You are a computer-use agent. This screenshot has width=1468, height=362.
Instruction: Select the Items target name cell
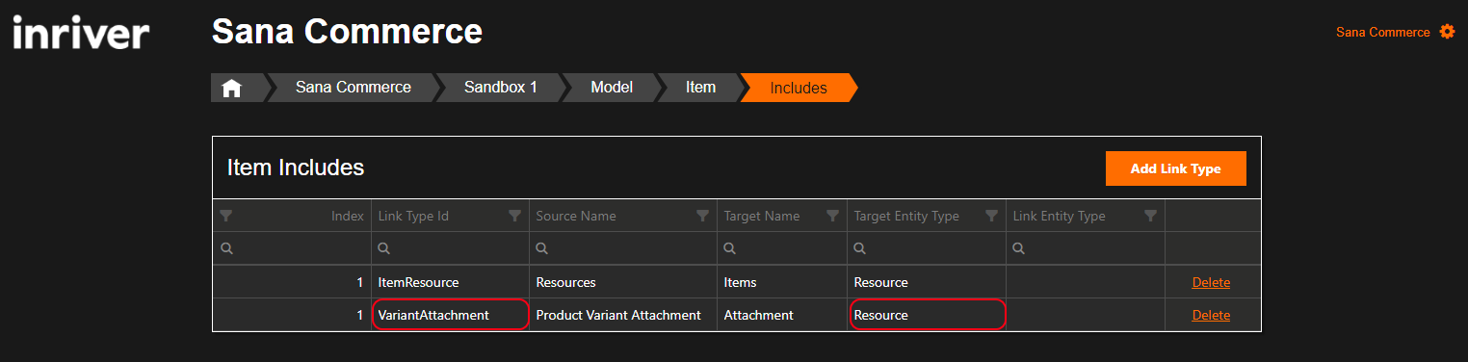point(782,282)
